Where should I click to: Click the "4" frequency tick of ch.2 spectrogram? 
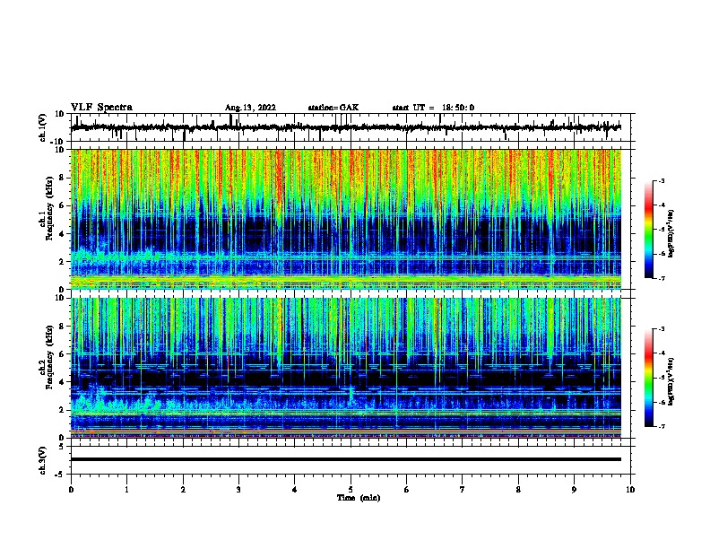(63, 382)
